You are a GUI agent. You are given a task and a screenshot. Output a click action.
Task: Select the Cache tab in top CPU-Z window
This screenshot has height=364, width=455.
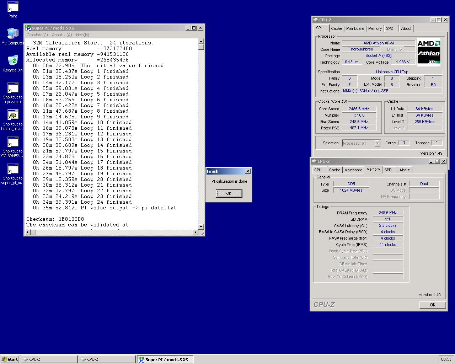tap(337, 28)
